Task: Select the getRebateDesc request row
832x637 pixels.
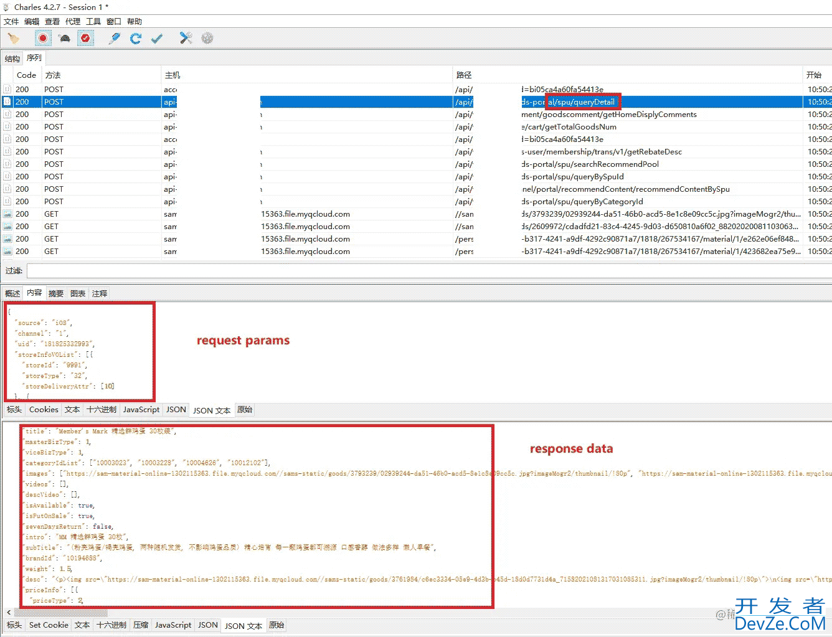Action: [416, 152]
